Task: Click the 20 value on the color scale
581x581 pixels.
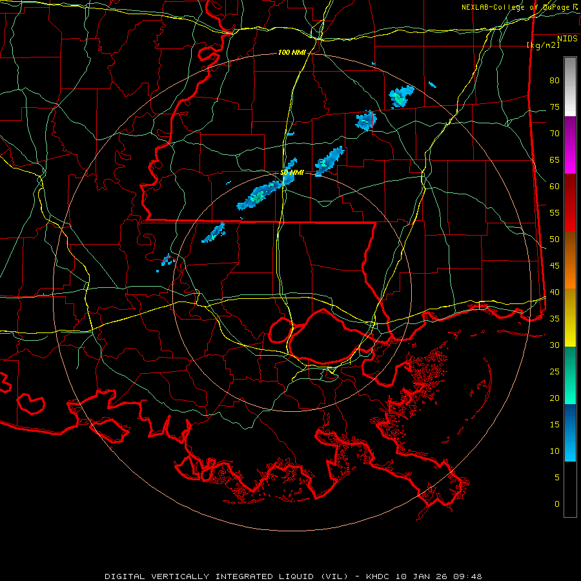Action: tap(555, 398)
